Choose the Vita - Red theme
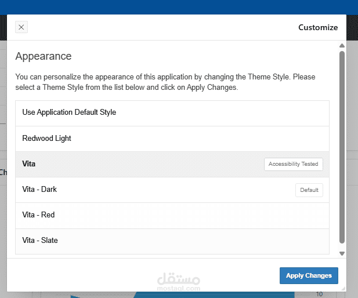 coord(38,215)
